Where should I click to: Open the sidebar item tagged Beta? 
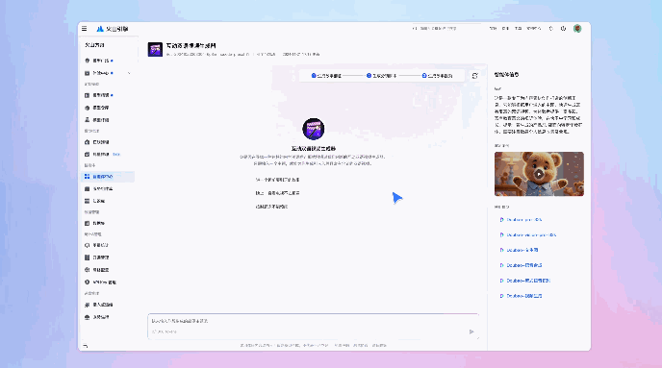click(108, 155)
